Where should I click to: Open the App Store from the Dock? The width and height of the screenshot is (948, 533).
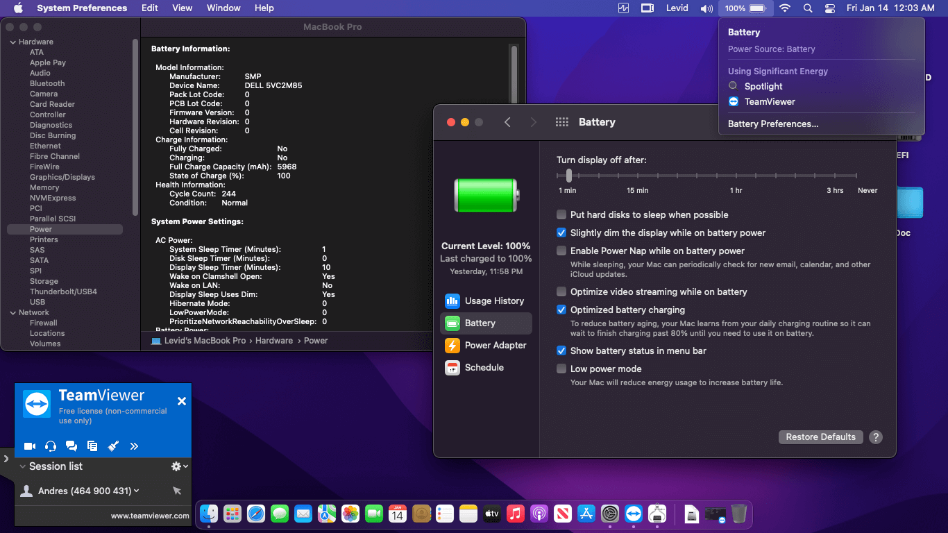coord(586,514)
